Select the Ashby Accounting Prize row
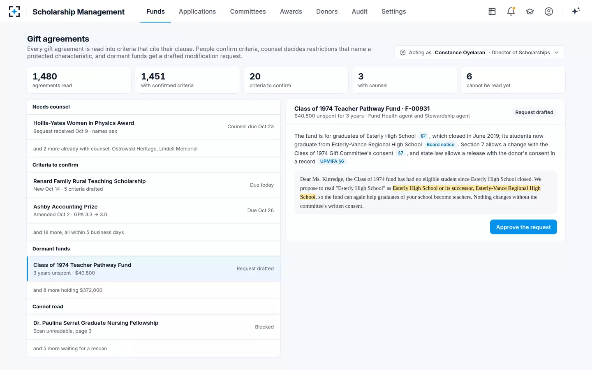This screenshot has height=370, width=592. tap(153, 210)
